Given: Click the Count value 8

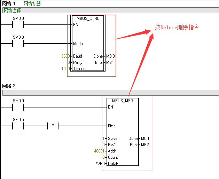Looking at the screenshot, I should (x=104, y=157).
